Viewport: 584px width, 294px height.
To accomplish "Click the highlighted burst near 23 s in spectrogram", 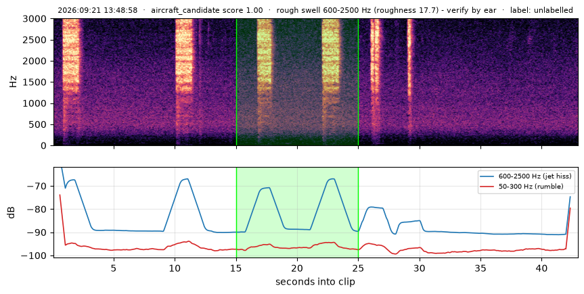I will [331, 56].
